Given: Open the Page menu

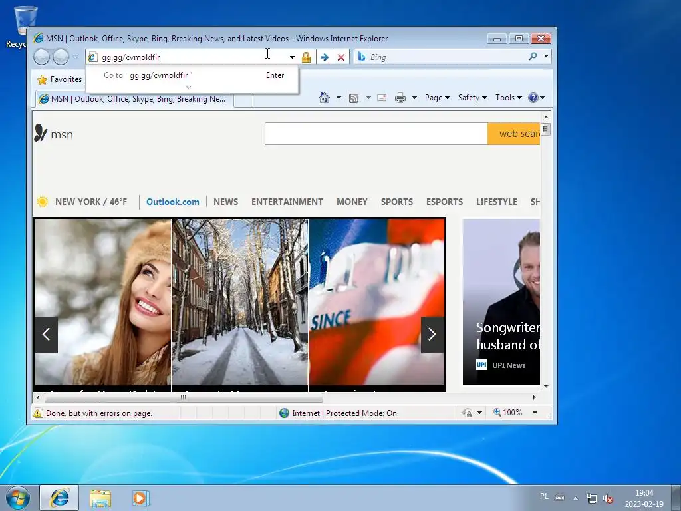Looking at the screenshot, I should coord(437,98).
